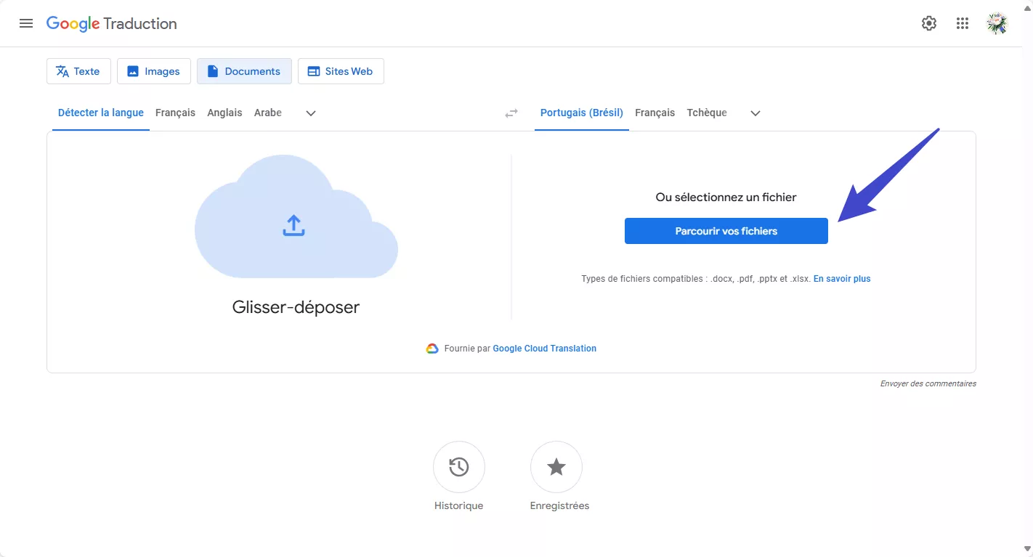Viewport: 1033px width, 557px height.
Task: Switch to the Images tab
Action: tap(153, 70)
